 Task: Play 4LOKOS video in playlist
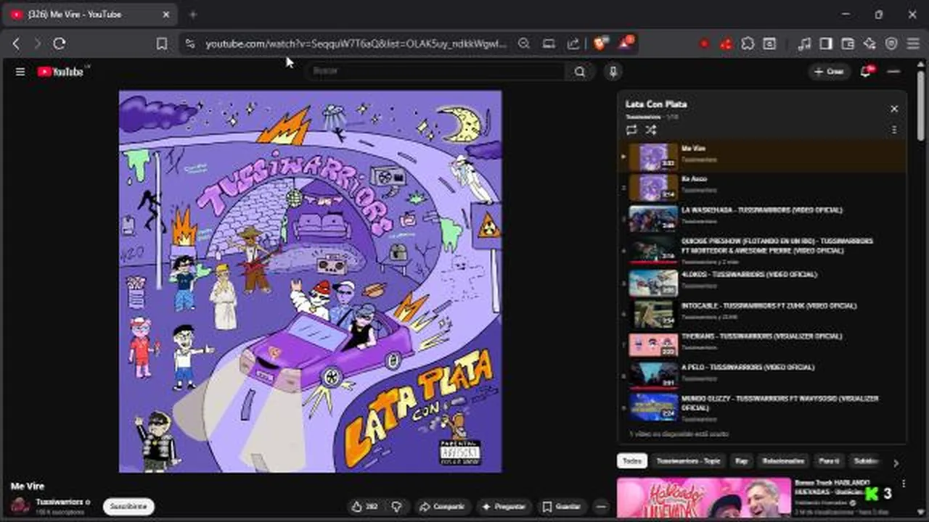point(762,282)
